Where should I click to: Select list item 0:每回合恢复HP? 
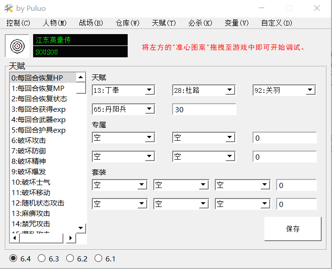click(x=43, y=78)
